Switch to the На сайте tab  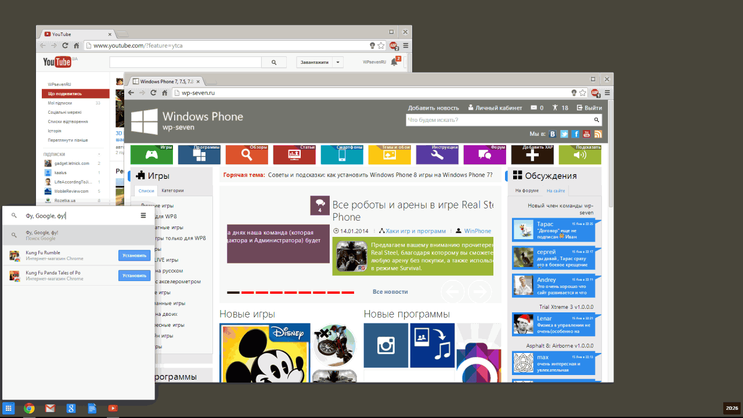[556, 190]
